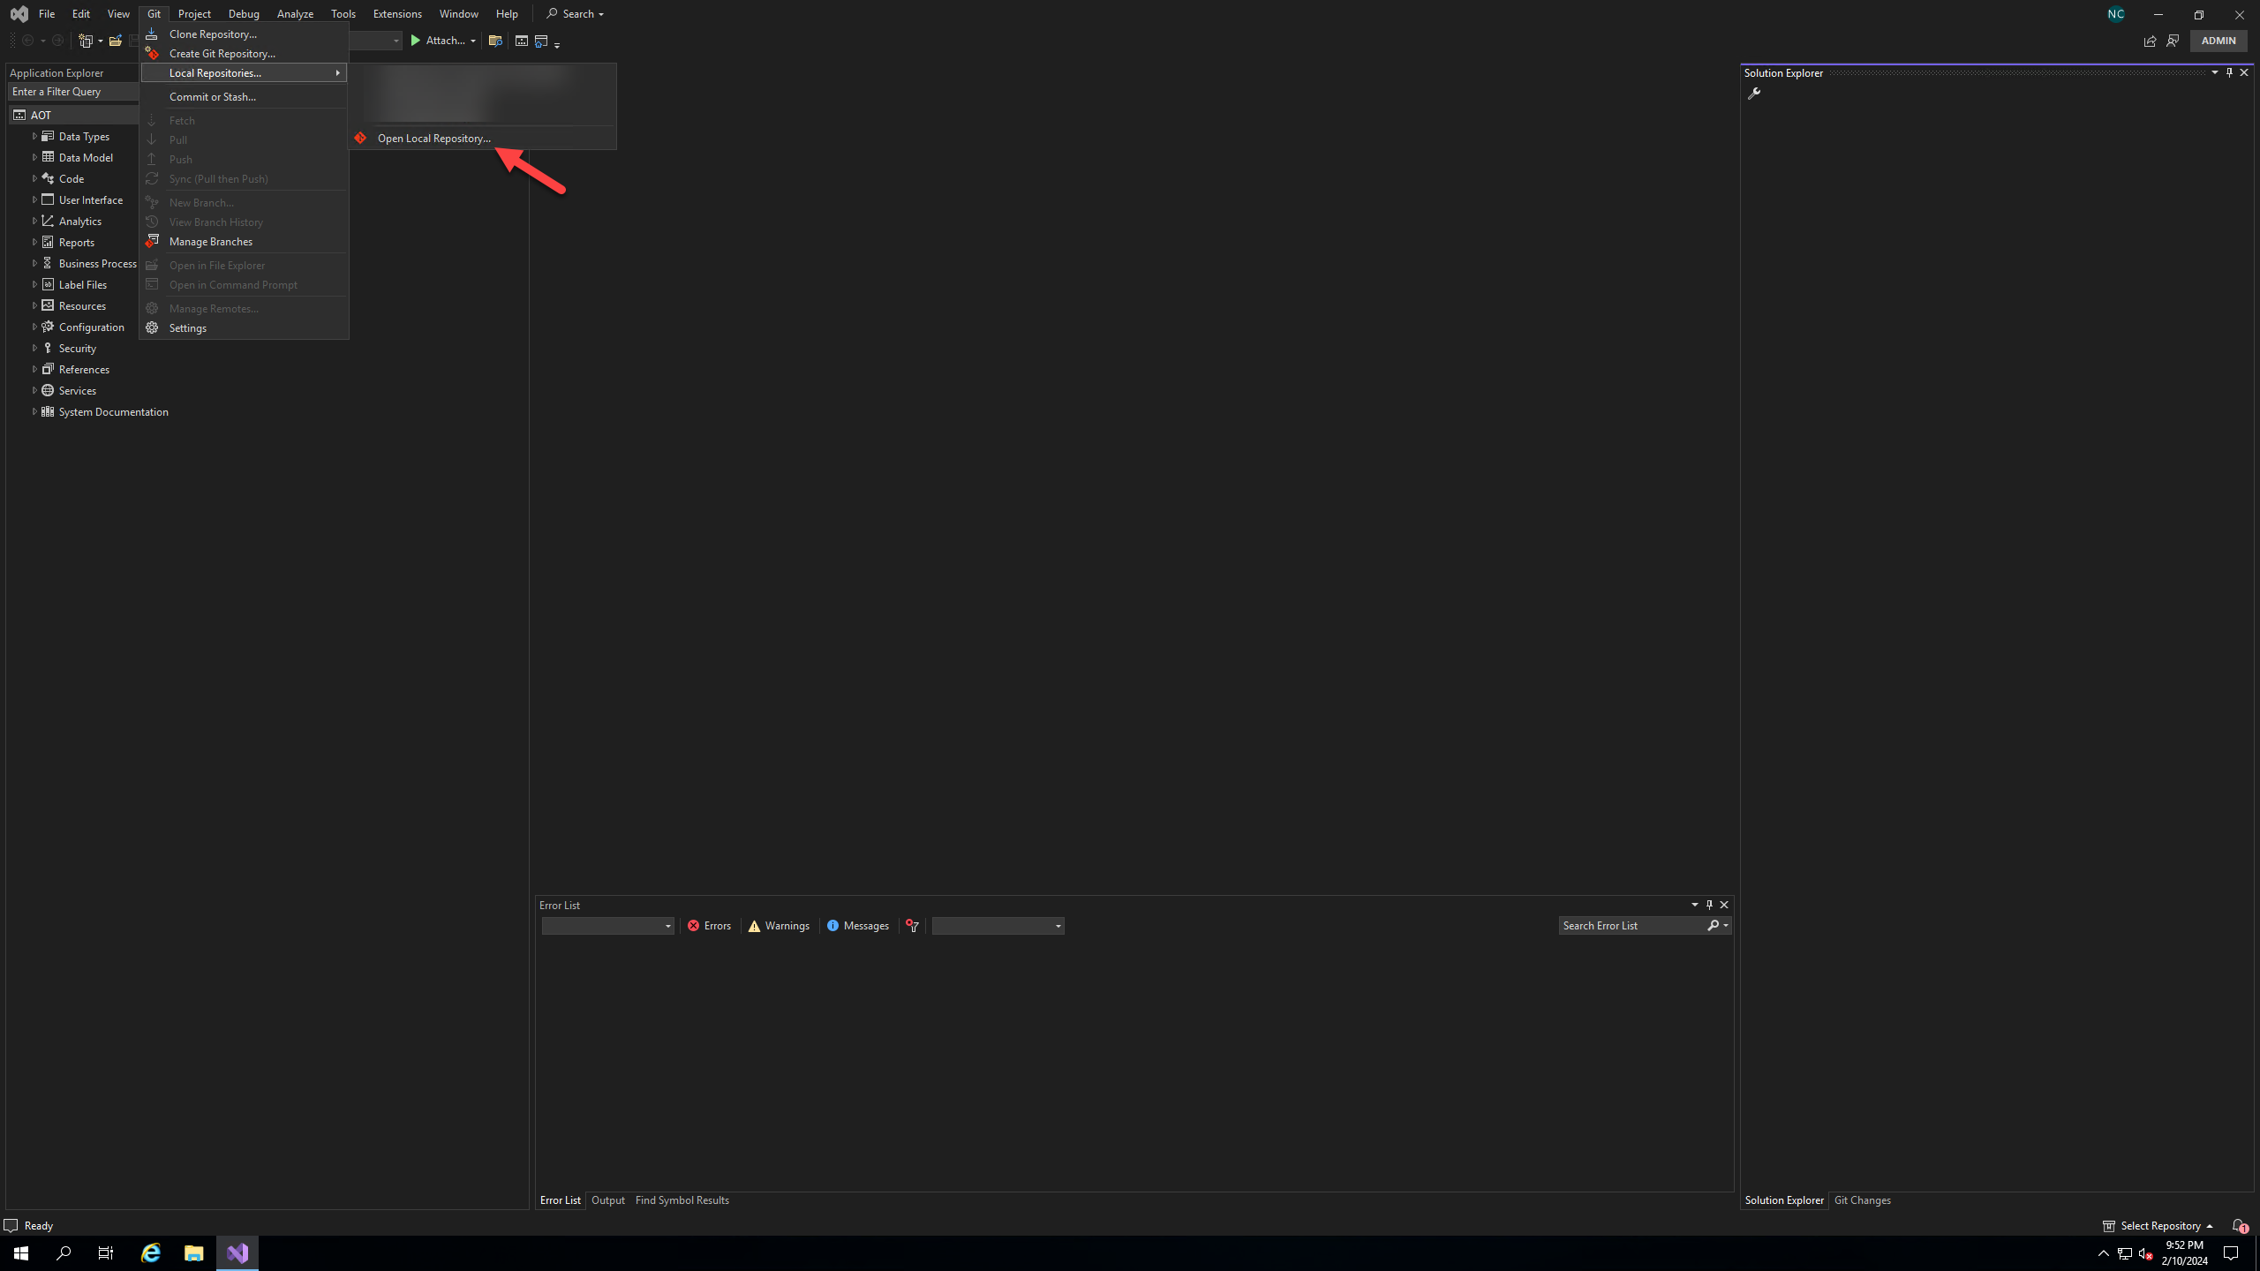The height and width of the screenshot is (1271, 2260).
Task: Click the Open File toolbar icon
Action: [x=115, y=41]
